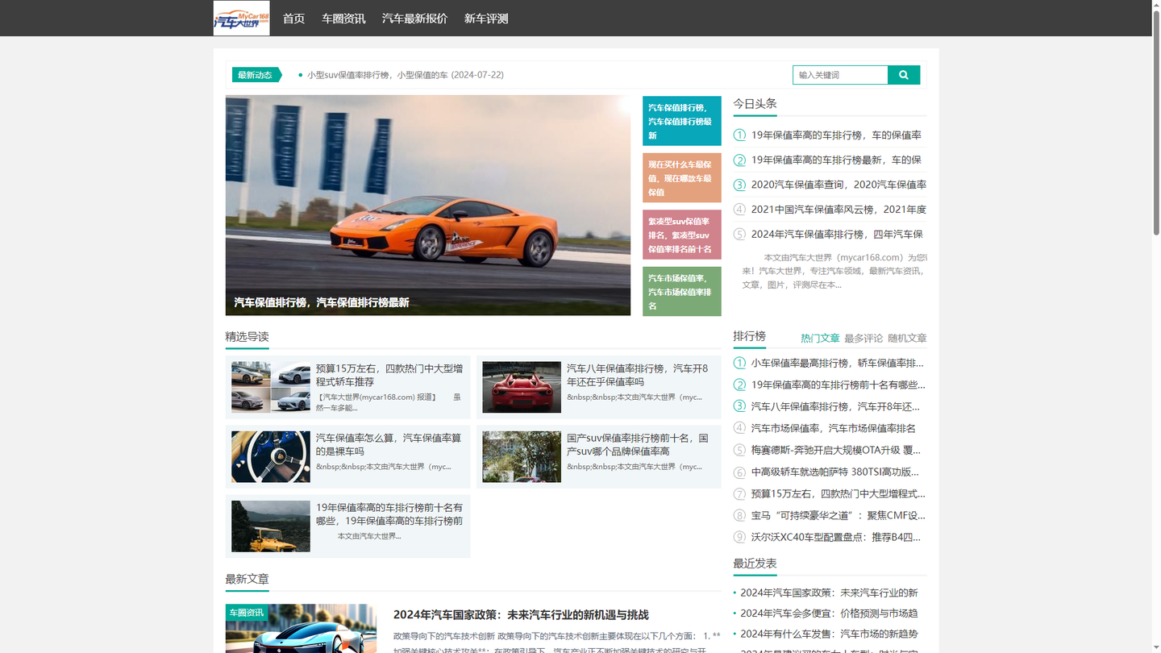Open recent post 2024年有什么车发售
Viewport: 1161px width, 653px height.
(830, 634)
